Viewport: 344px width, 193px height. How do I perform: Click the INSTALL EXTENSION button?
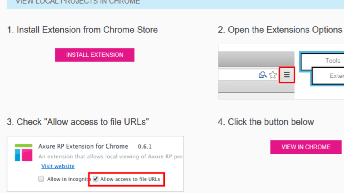94,55
